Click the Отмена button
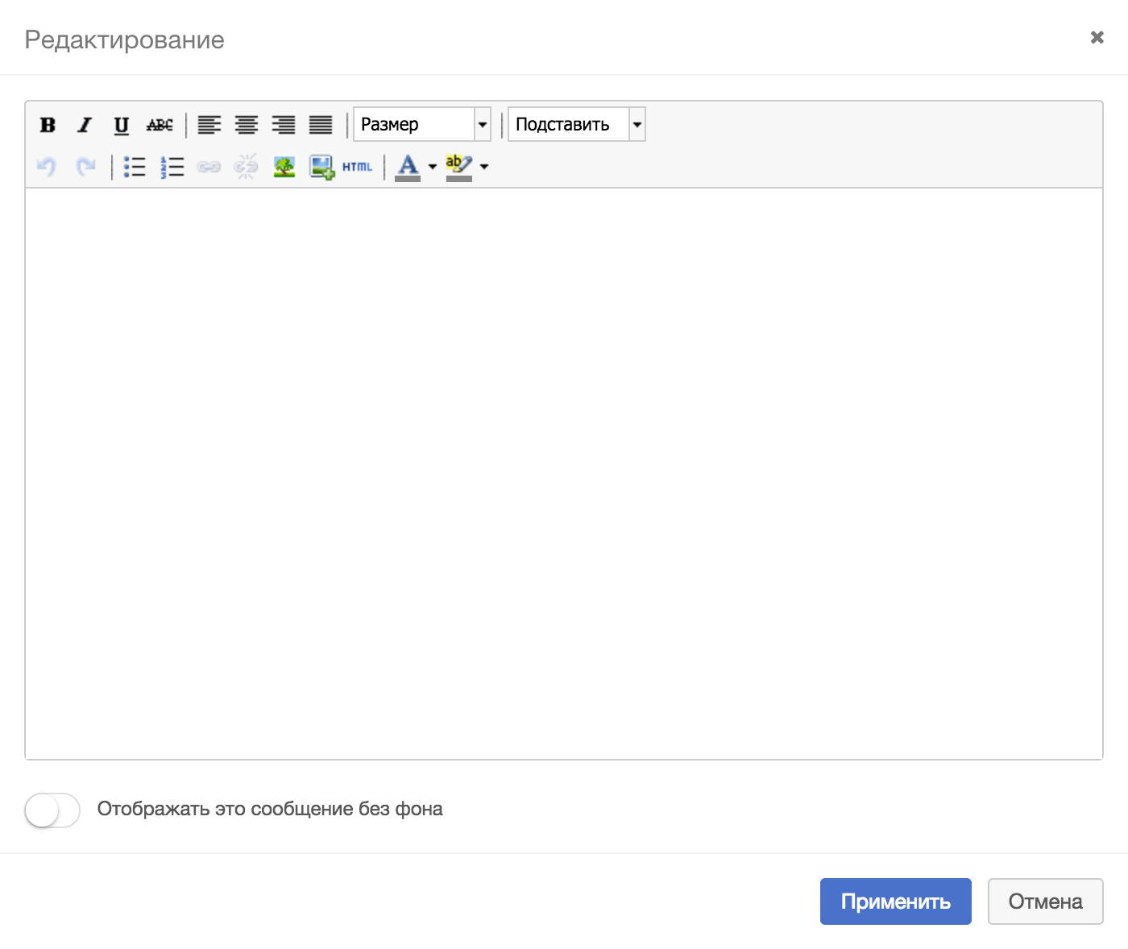The width and height of the screenshot is (1128, 949). (x=1045, y=901)
